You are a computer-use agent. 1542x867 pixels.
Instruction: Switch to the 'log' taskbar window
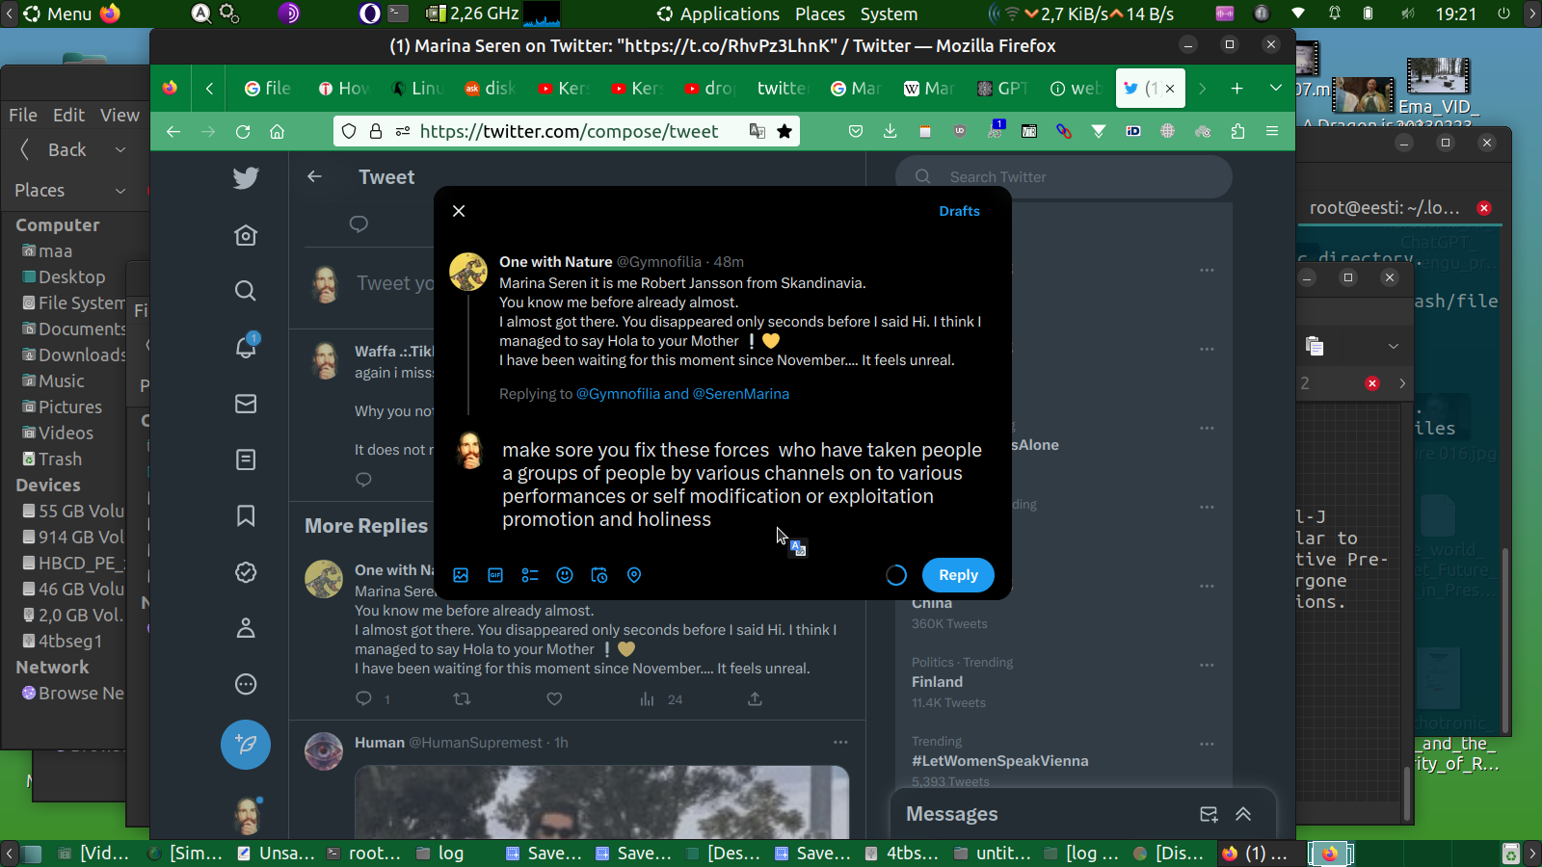click(440, 854)
